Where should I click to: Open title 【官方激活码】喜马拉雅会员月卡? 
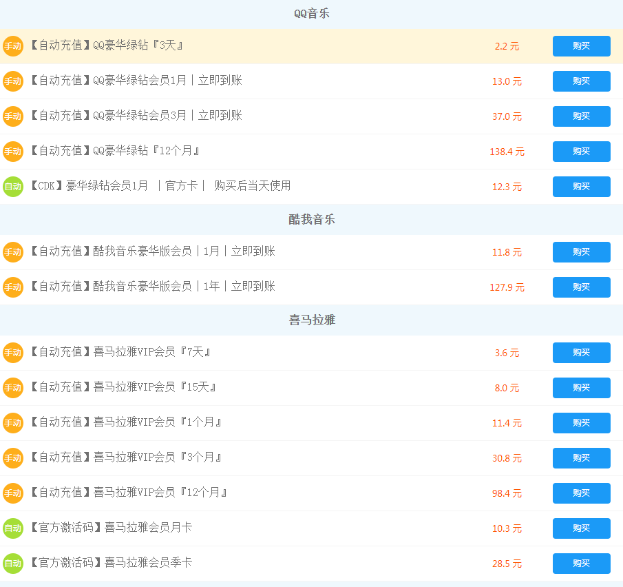click(x=112, y=528)
